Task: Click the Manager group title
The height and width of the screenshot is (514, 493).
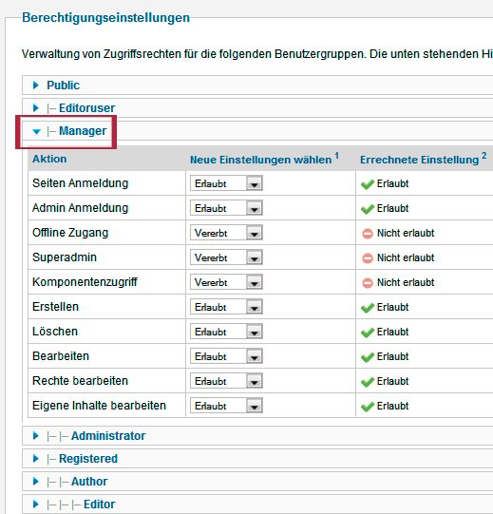Action: (x=83, y=131)
